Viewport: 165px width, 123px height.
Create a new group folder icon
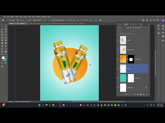coord(141,94)
